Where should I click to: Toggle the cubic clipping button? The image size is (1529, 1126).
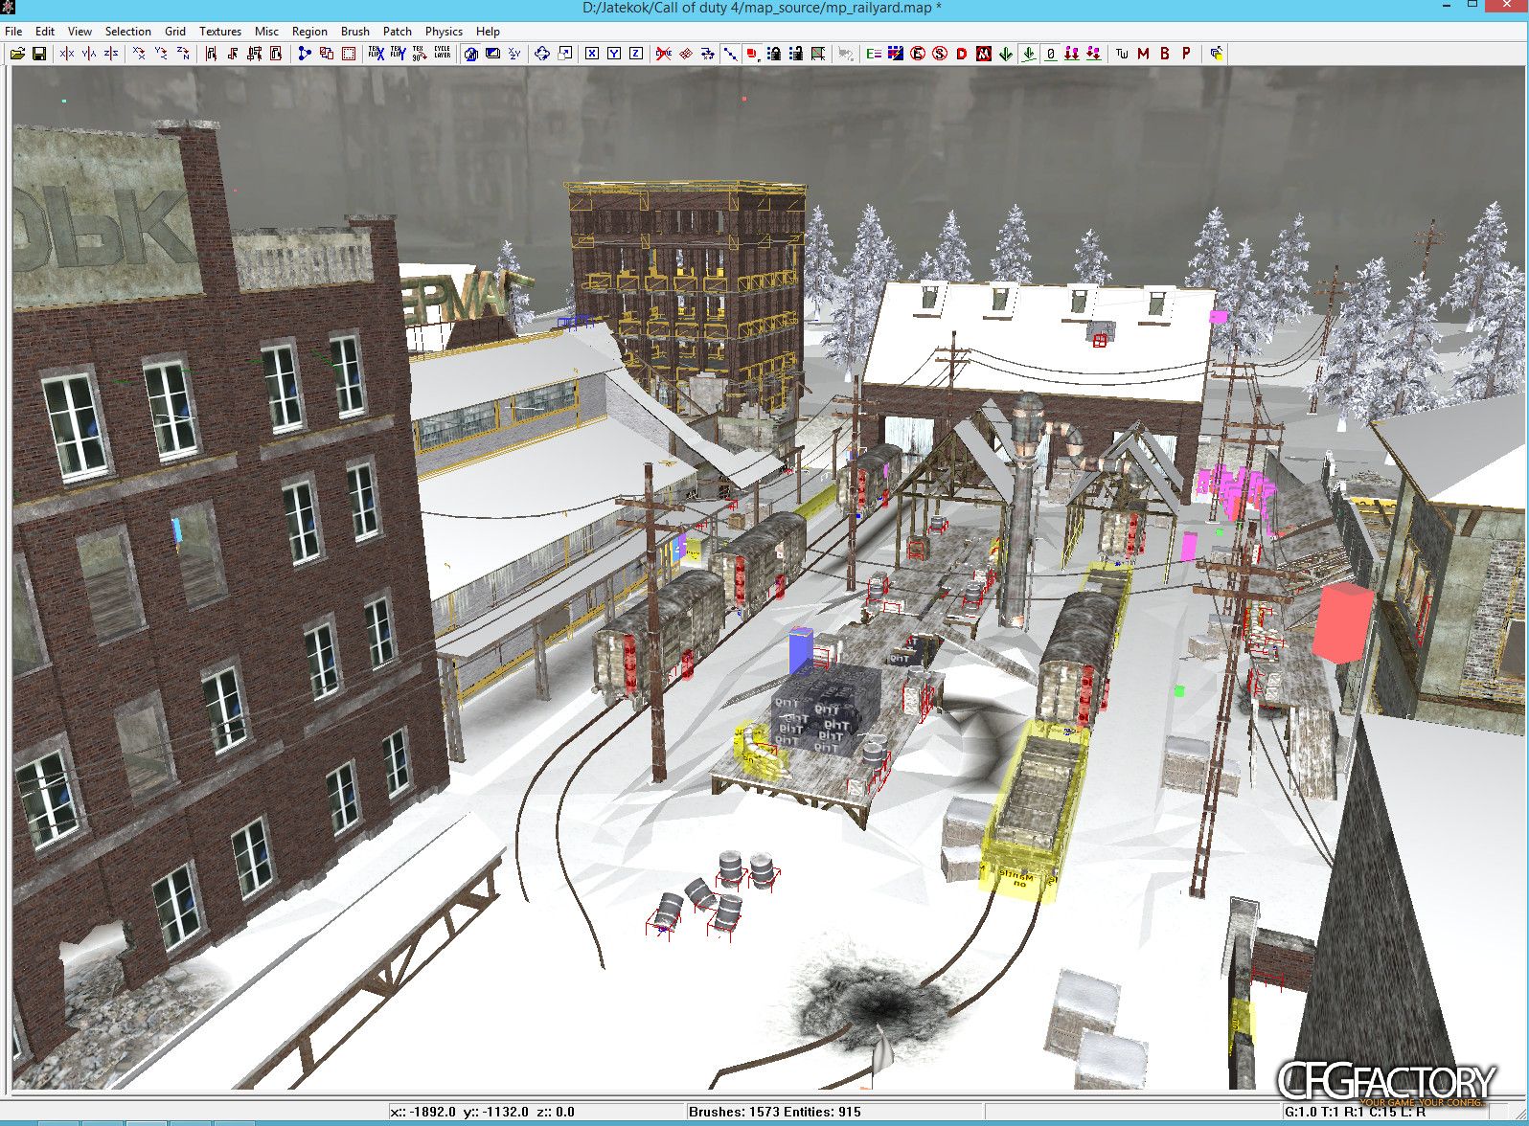tap(492, 54)
